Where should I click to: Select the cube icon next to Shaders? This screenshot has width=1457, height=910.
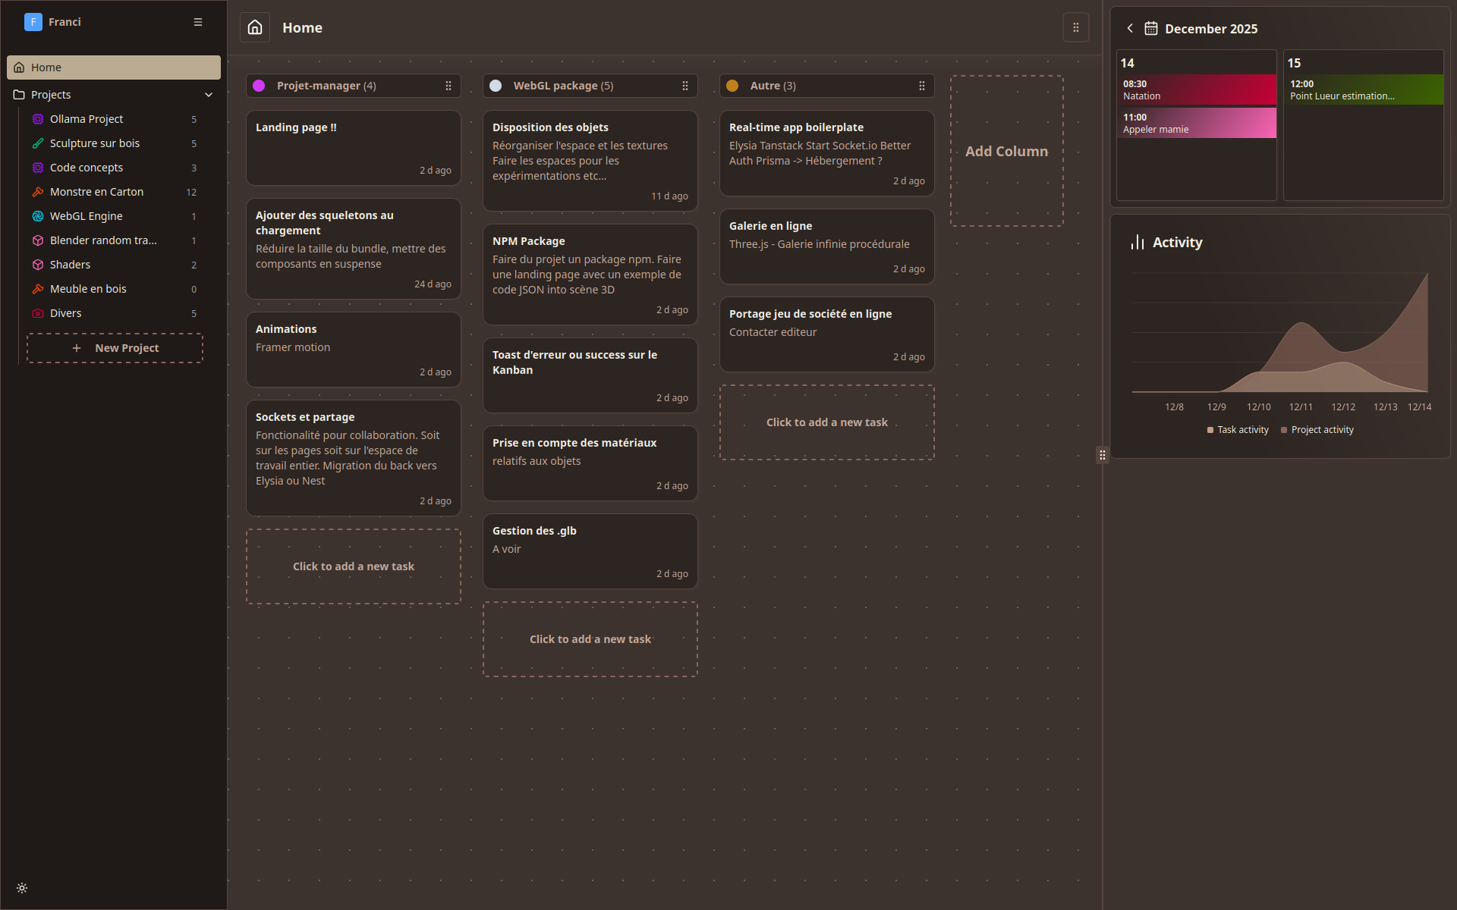(38, 265)
